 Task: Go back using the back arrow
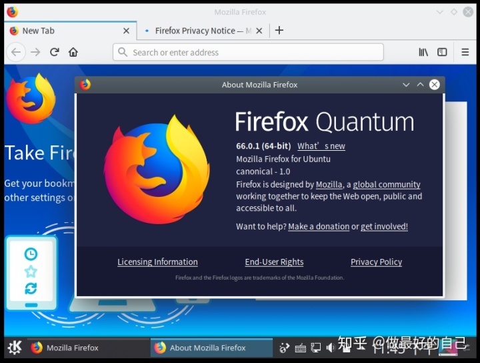point(16,52)
